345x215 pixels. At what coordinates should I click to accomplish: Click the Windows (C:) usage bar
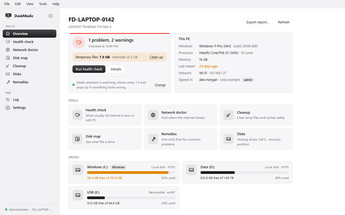pyautogui.click(x=131, y=173)
